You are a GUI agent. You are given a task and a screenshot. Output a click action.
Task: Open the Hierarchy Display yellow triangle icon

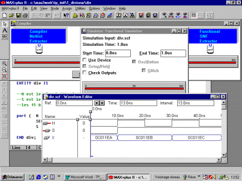point(75,15)
